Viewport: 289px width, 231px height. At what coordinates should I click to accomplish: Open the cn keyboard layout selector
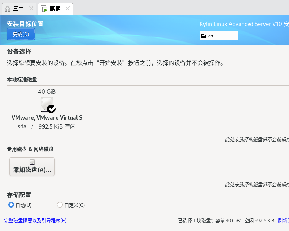pos(219,36)
